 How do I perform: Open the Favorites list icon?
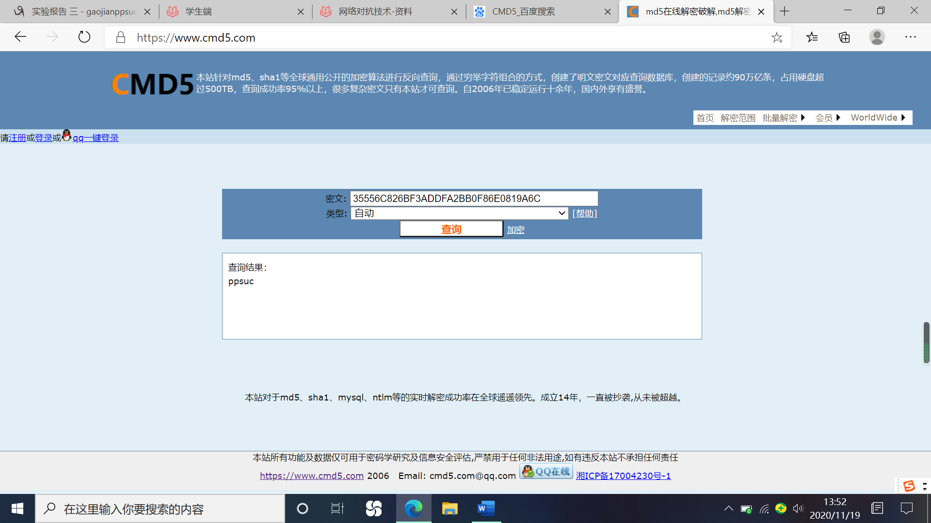point(812,37)
